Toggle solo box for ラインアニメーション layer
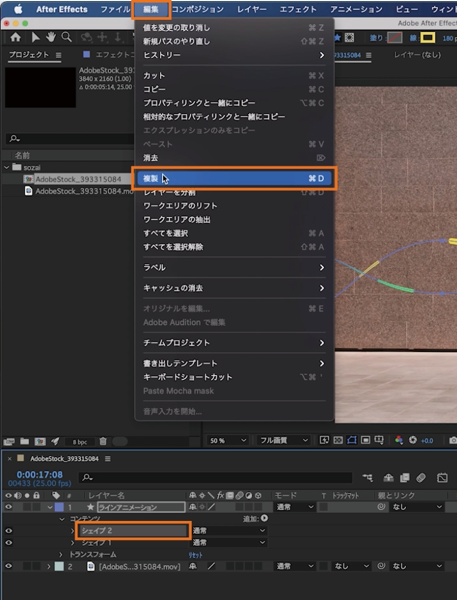457x600 pixels. point(27,507)
